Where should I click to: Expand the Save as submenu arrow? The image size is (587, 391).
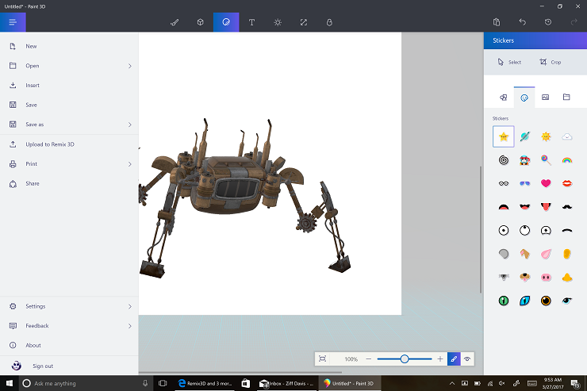click(x=130, y=125)
